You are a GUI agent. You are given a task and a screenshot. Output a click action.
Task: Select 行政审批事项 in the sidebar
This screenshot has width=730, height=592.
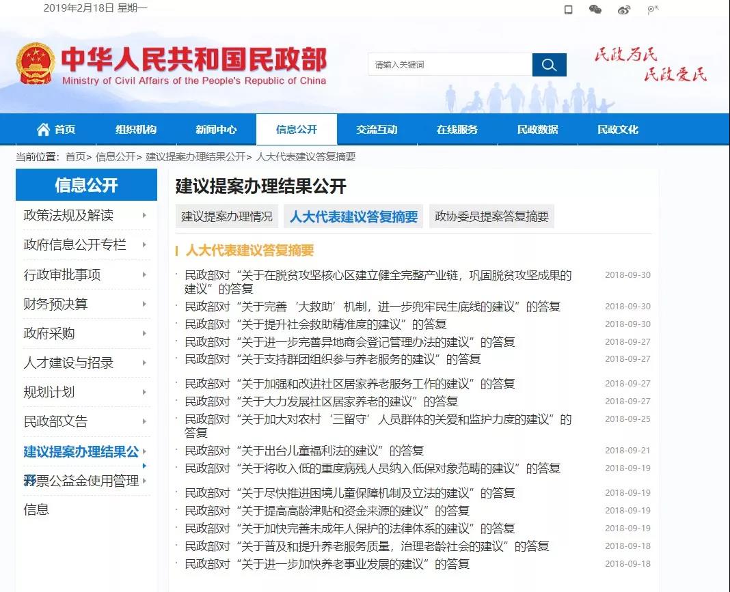point(62,274)
